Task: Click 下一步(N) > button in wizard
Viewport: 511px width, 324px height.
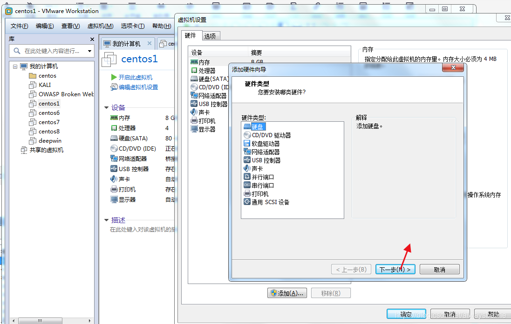Action: [395, 269]
